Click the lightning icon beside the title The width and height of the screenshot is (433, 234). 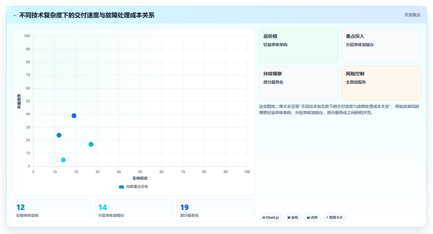click(14, 15)
